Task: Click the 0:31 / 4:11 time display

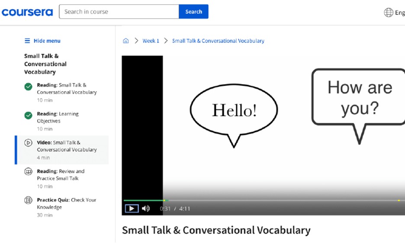Action: [175, 209]
